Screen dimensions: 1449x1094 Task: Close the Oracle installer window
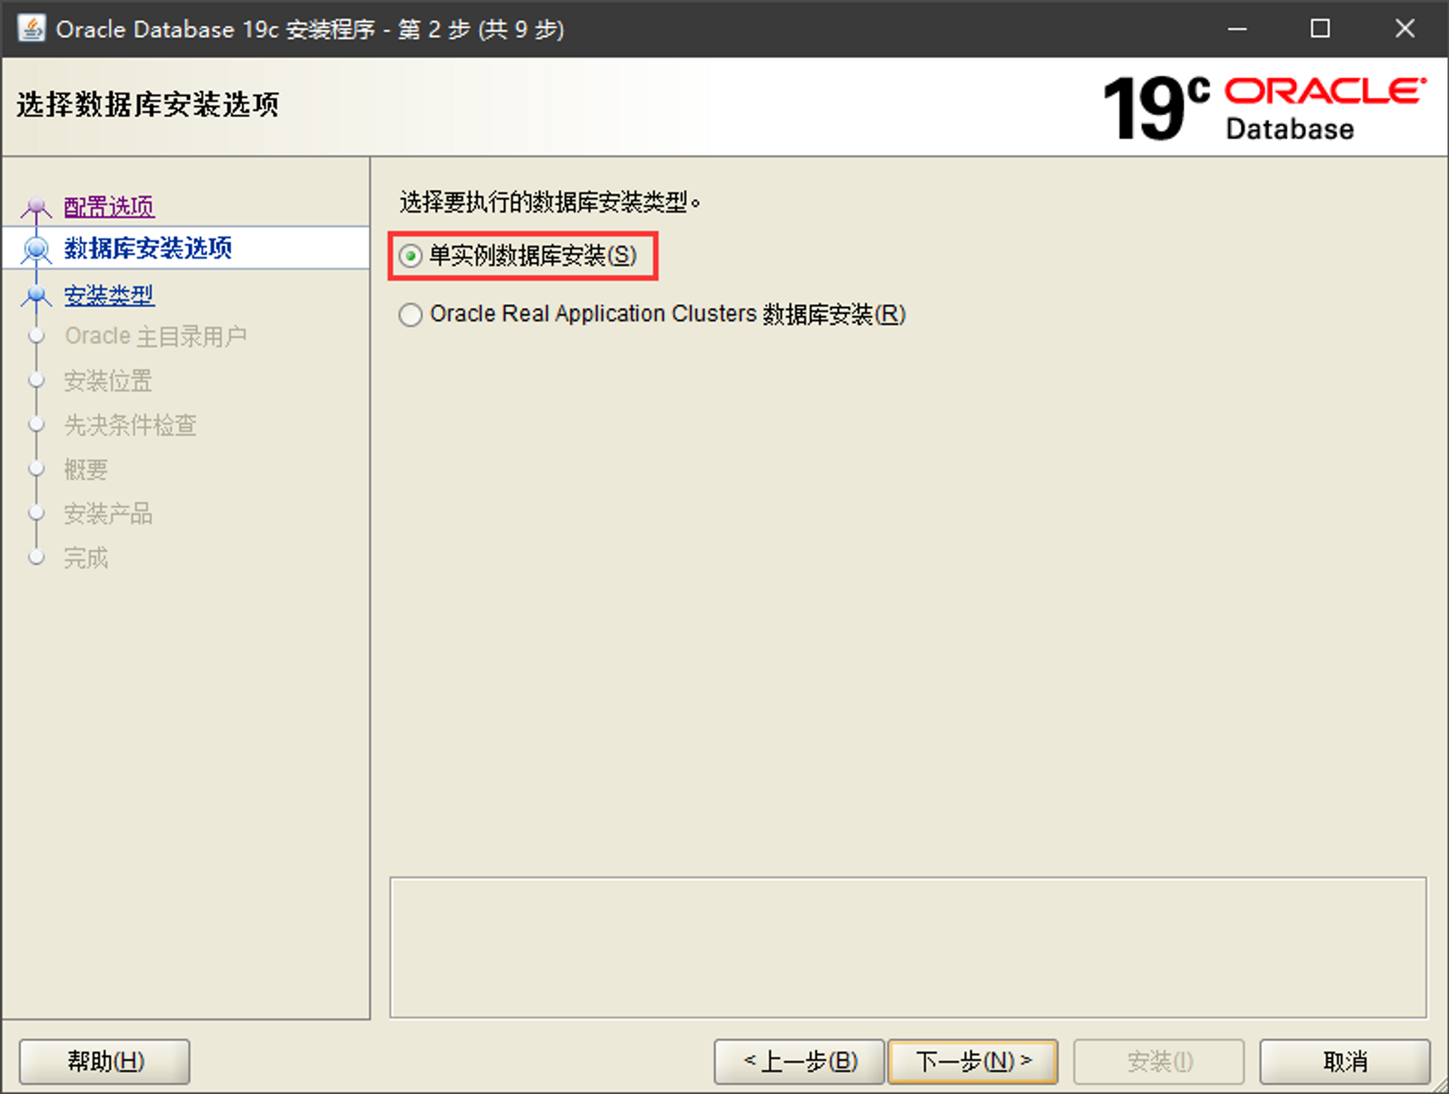1404,29
